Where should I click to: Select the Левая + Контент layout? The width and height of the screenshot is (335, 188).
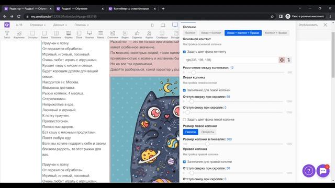211,33
